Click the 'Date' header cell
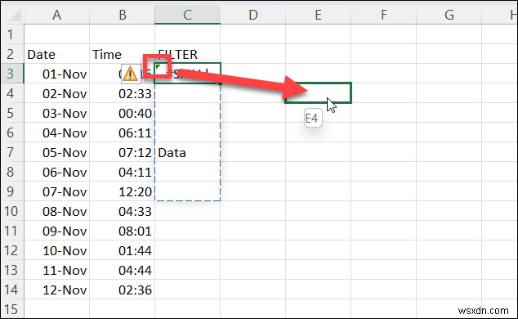 (x=56, y=54)
